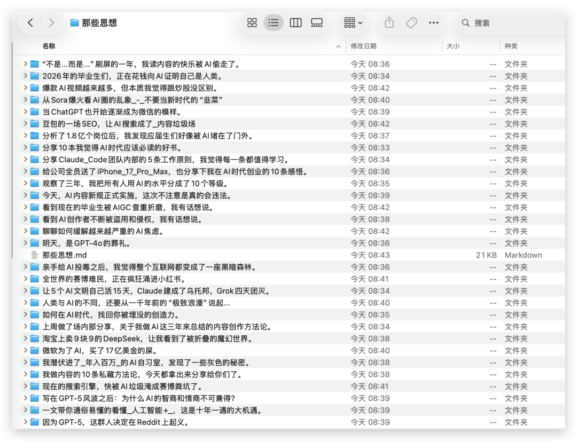The height and width of the screenshot is (441, 577).
Task: Click the 21 KB size value
Action: tap(486, 255)
